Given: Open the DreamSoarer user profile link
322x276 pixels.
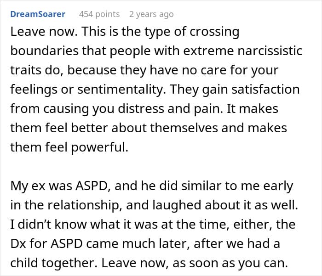Looking at the screenshot, I should point(38,14).
